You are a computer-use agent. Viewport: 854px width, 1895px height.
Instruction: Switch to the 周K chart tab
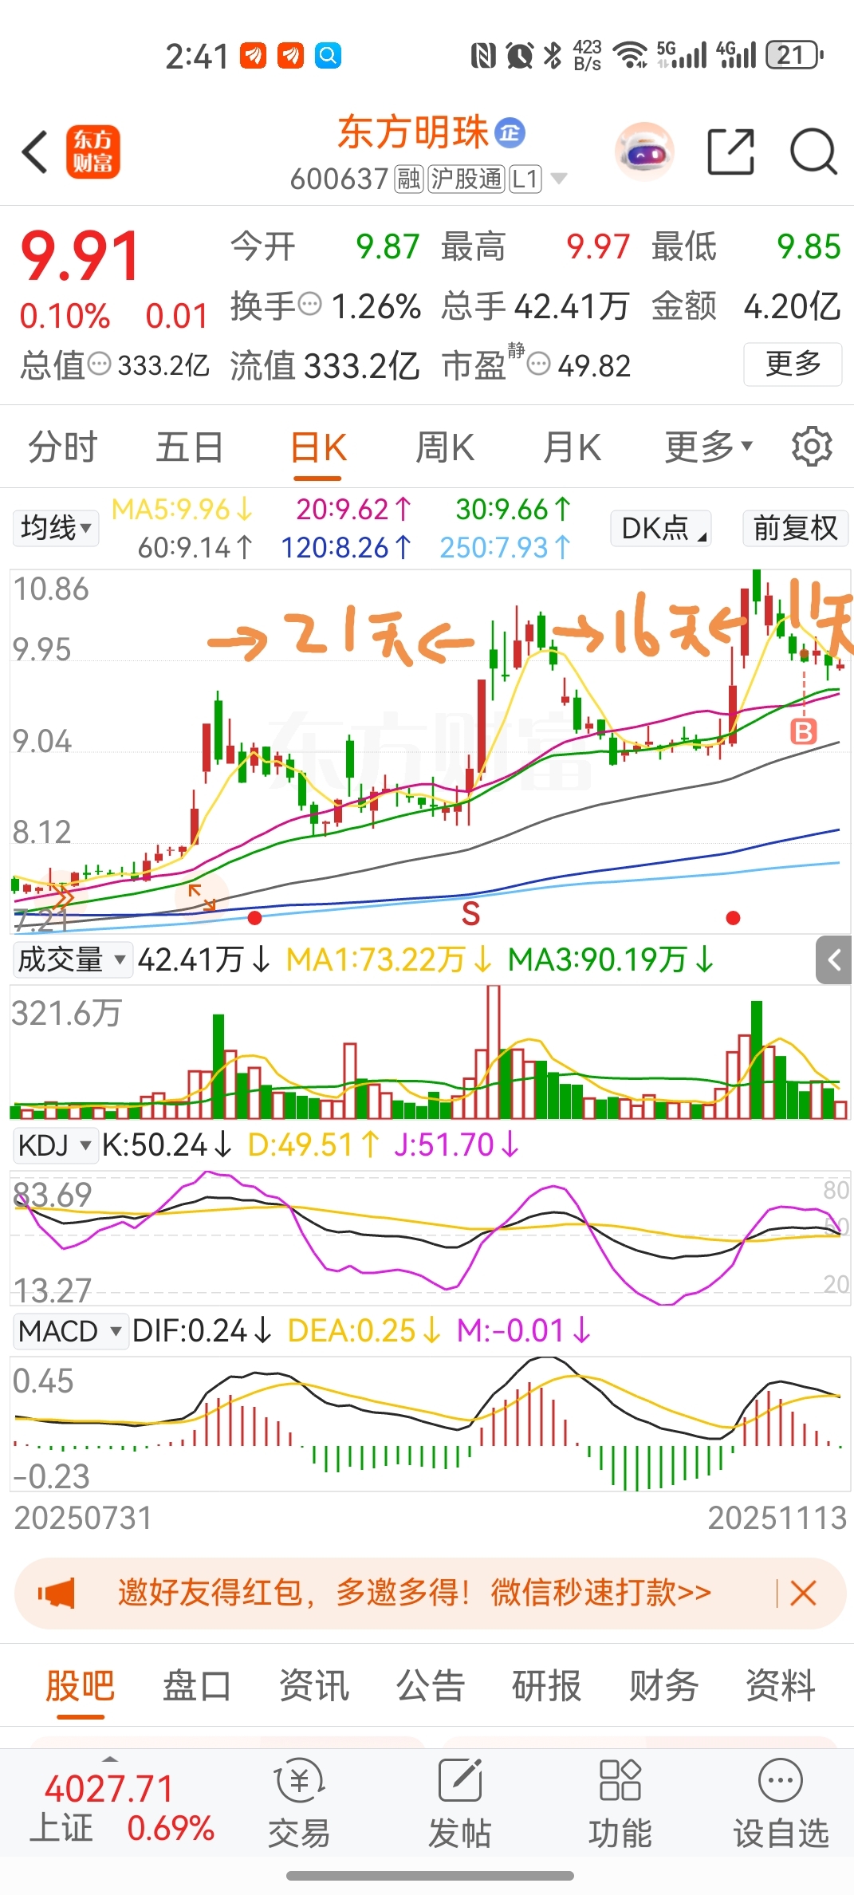pos(445,447)
